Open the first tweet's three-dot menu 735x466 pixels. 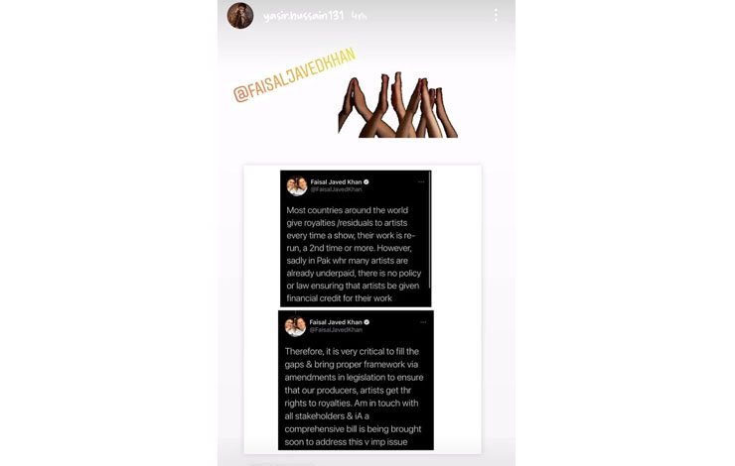click(421, 182)
